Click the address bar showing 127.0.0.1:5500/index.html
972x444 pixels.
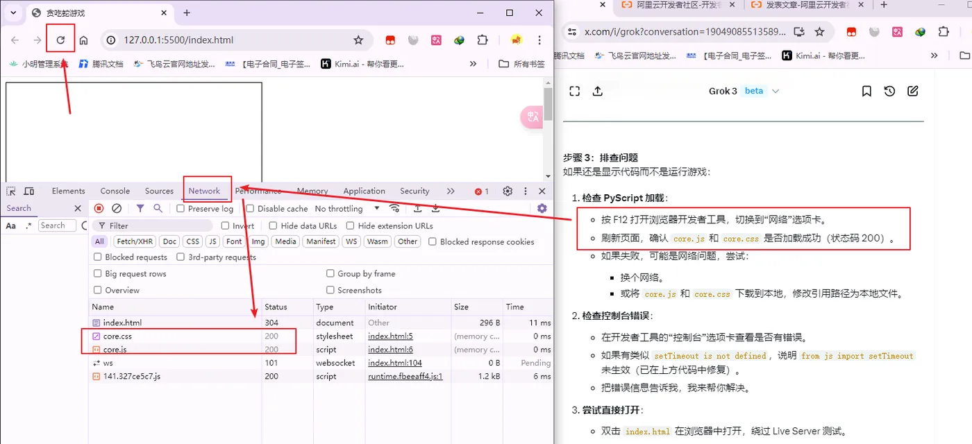coord(236,40)
